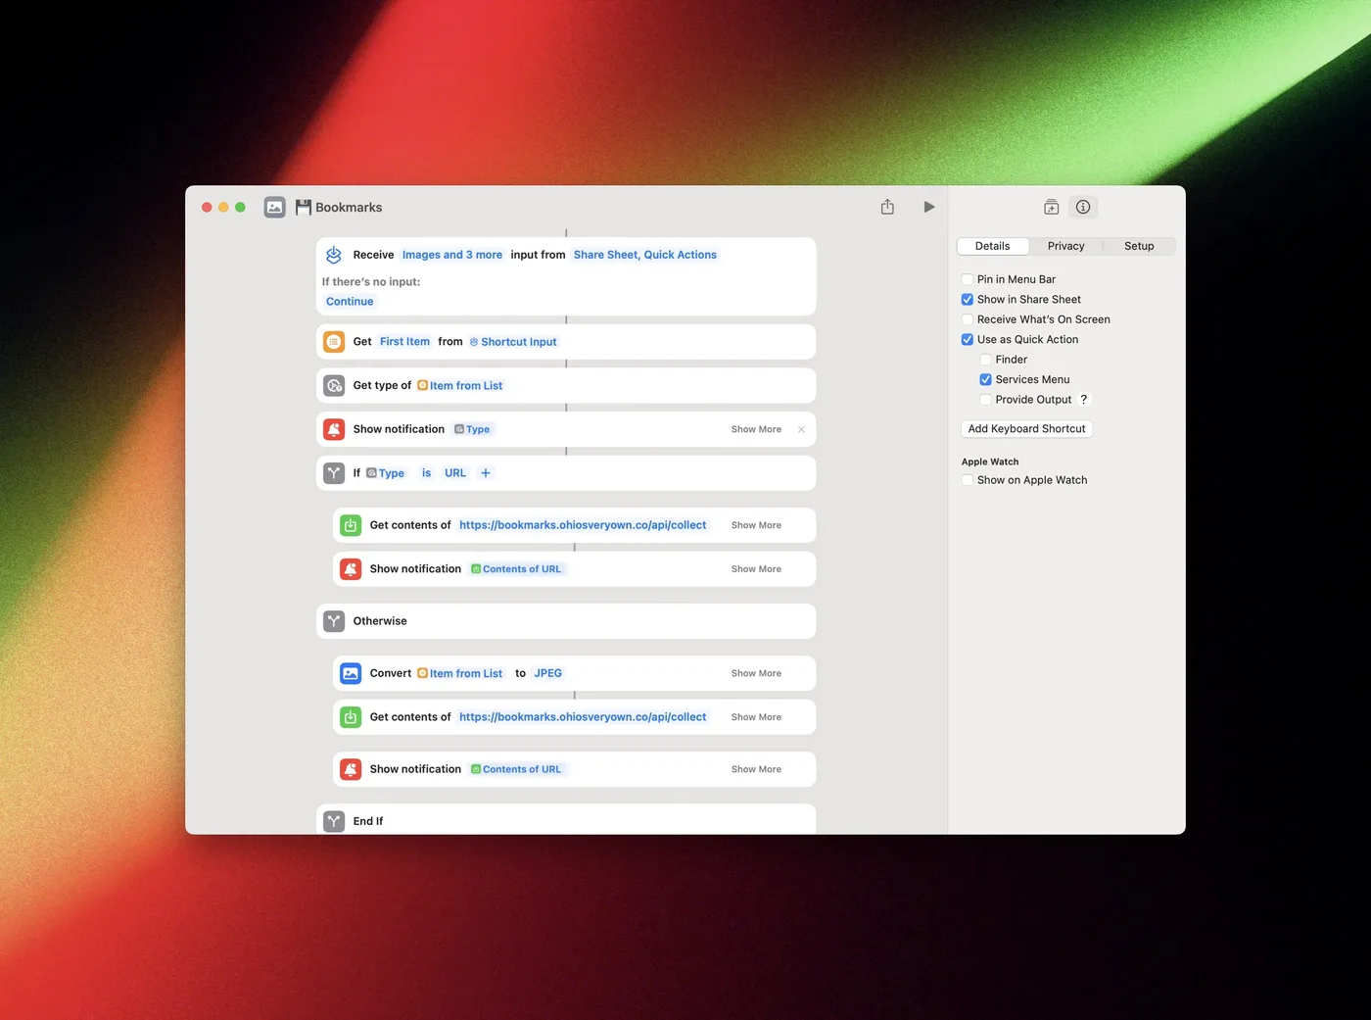Click the If Type is URL branch icon

334,473
